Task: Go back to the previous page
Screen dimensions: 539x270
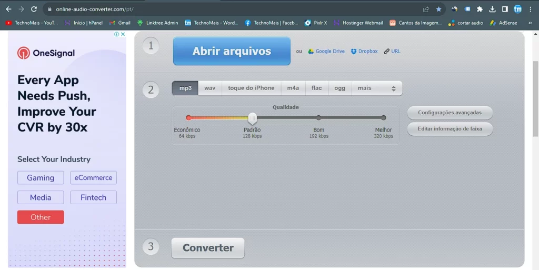Action: tap(8, 9)
